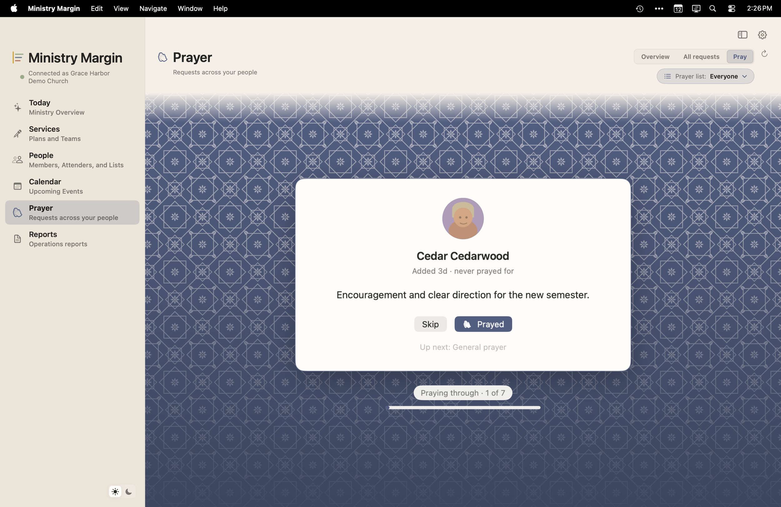Click the refresh arrow icon

tap(764, 54)
